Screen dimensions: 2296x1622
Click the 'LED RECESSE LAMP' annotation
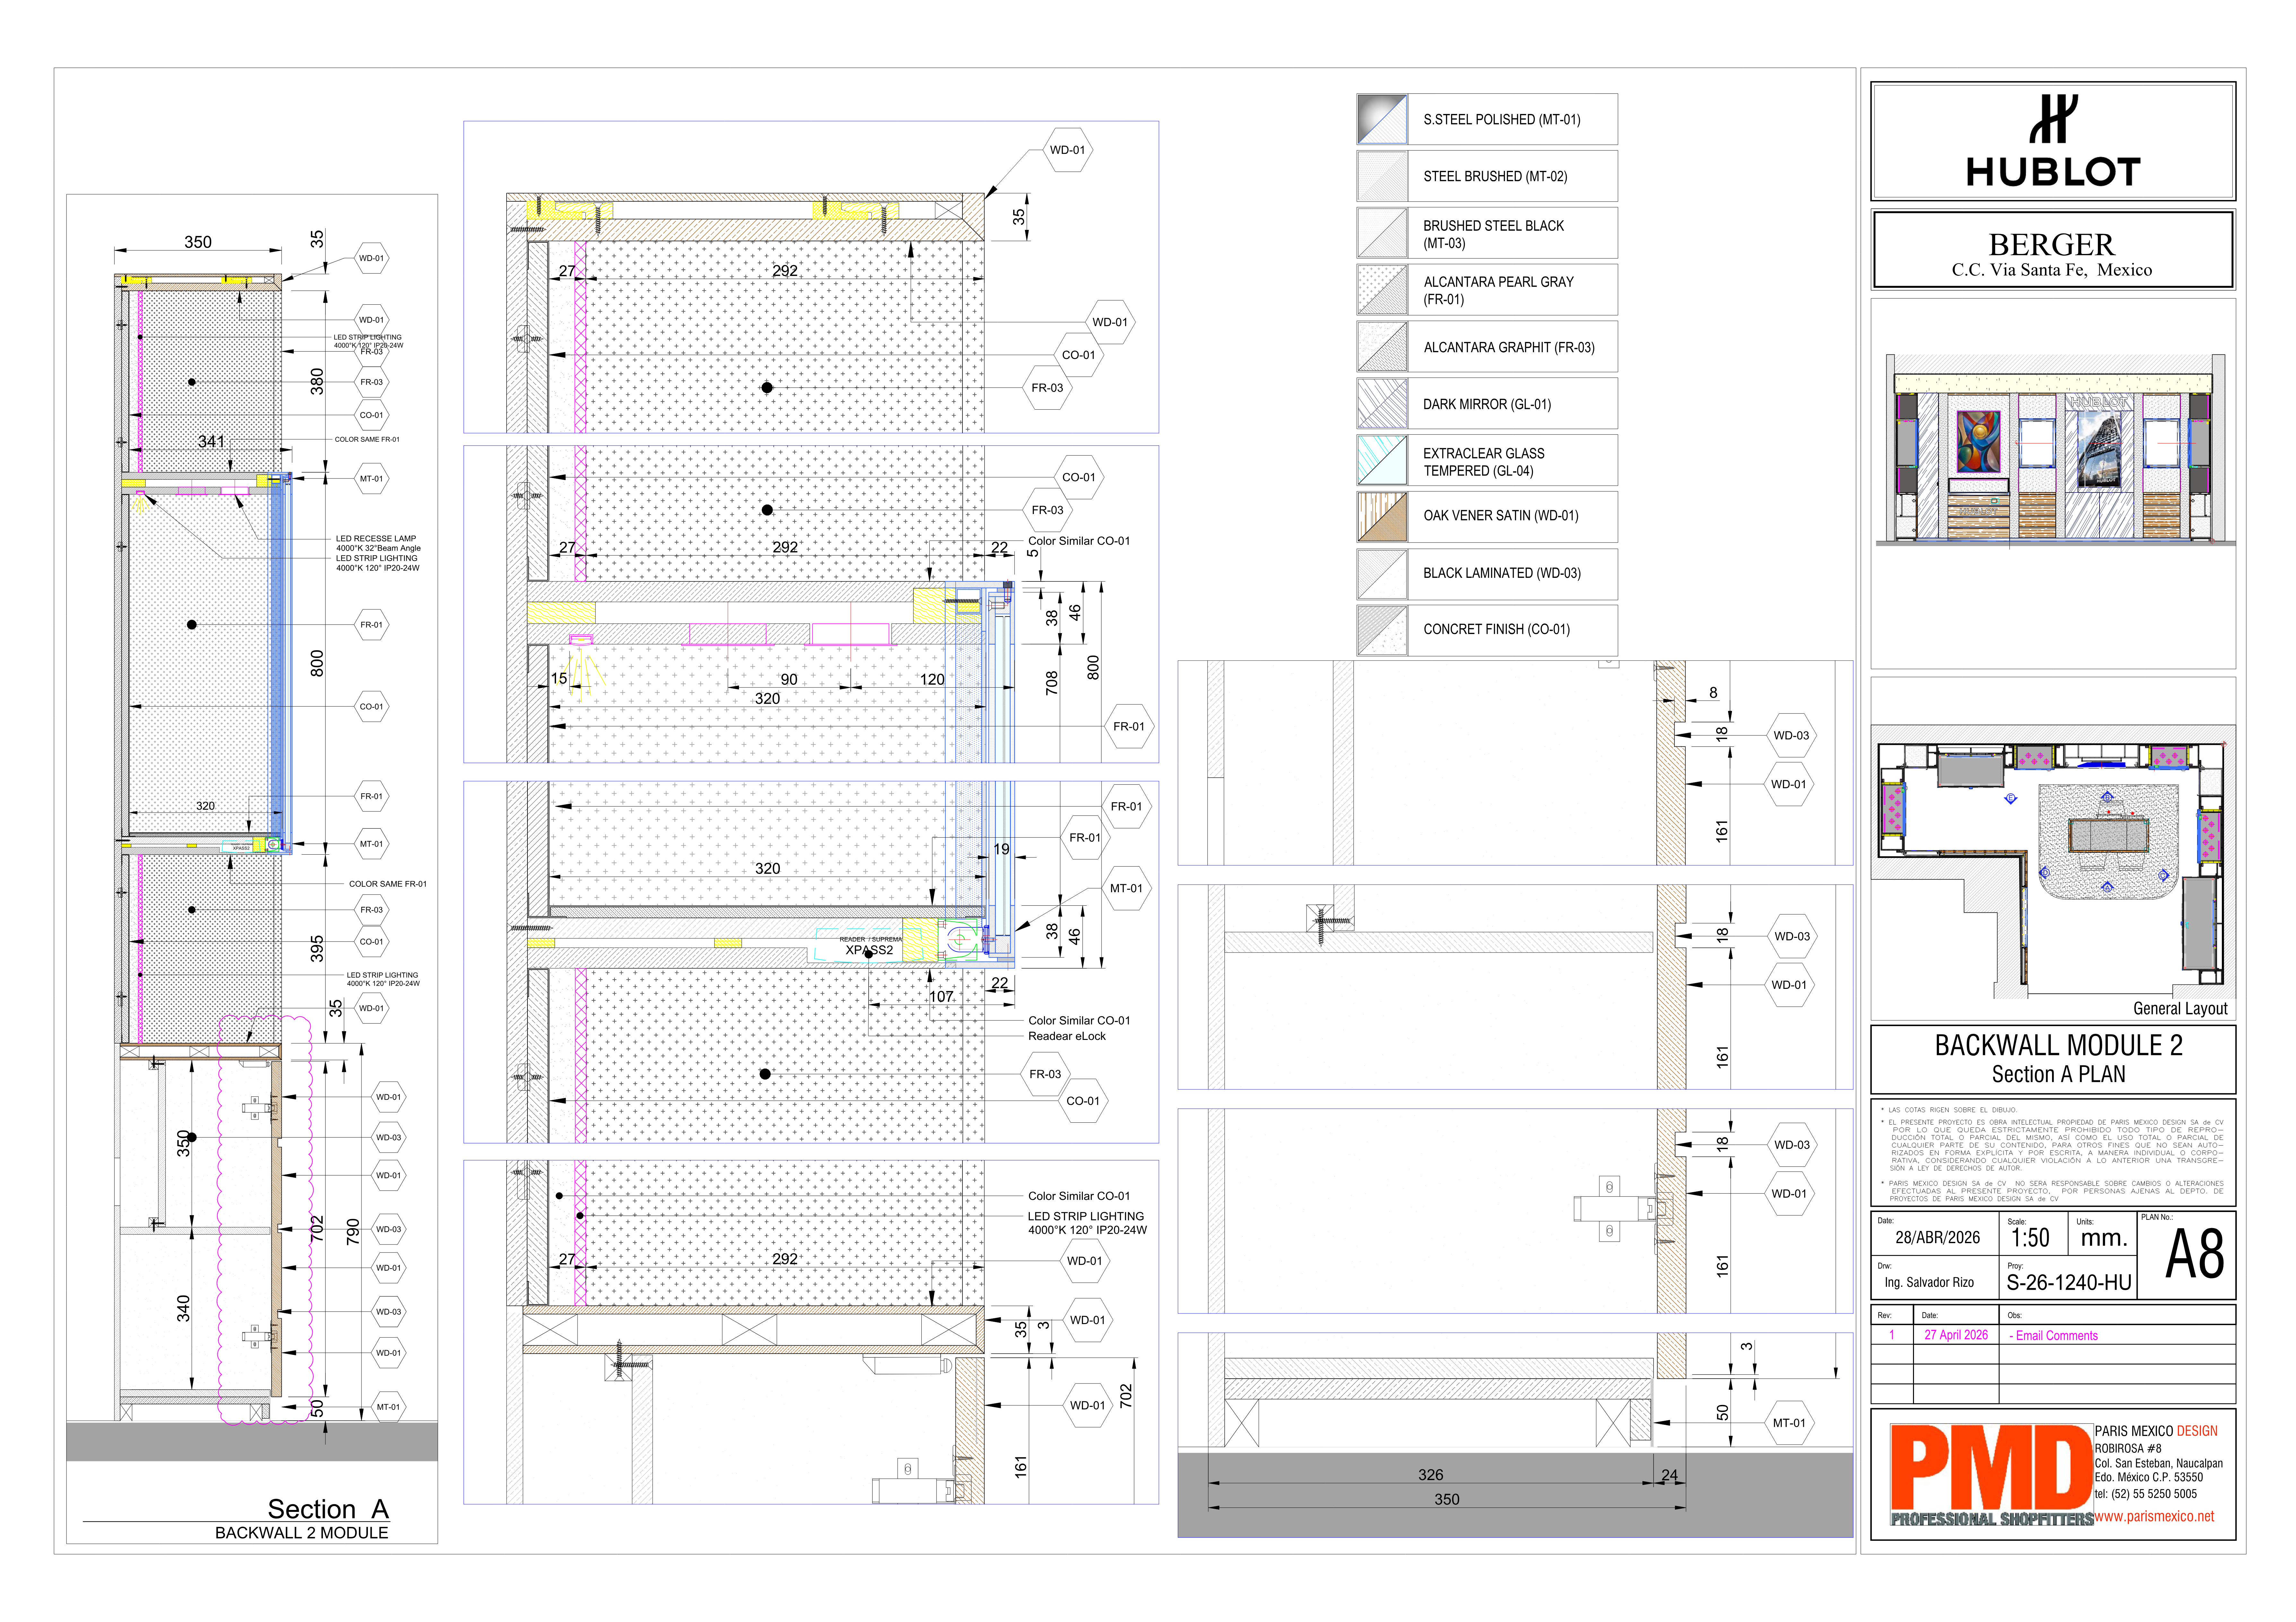coord(376,539)
